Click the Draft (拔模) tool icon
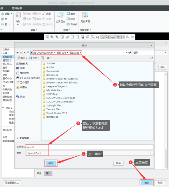Screen dimensions: 169x187 (x=2, y=14)
